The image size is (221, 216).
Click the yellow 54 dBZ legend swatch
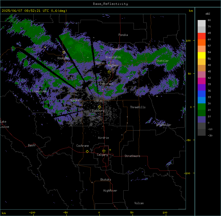(202, 55)
